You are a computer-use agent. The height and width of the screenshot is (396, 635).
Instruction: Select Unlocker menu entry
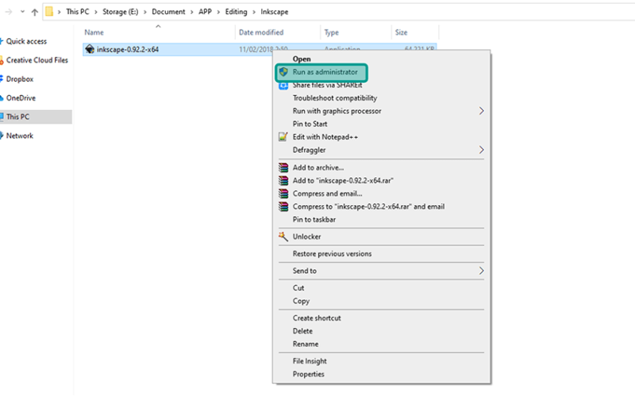click(x=307, y=237)
